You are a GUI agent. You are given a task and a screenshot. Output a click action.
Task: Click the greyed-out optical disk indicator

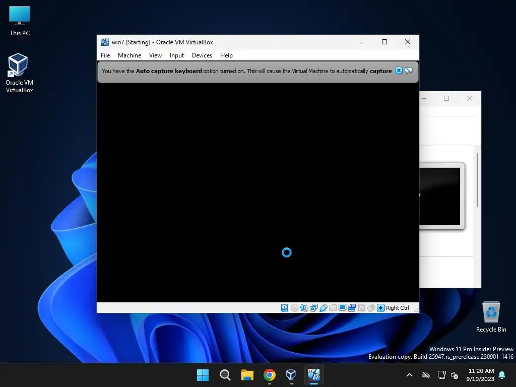(x=294, y=308)
